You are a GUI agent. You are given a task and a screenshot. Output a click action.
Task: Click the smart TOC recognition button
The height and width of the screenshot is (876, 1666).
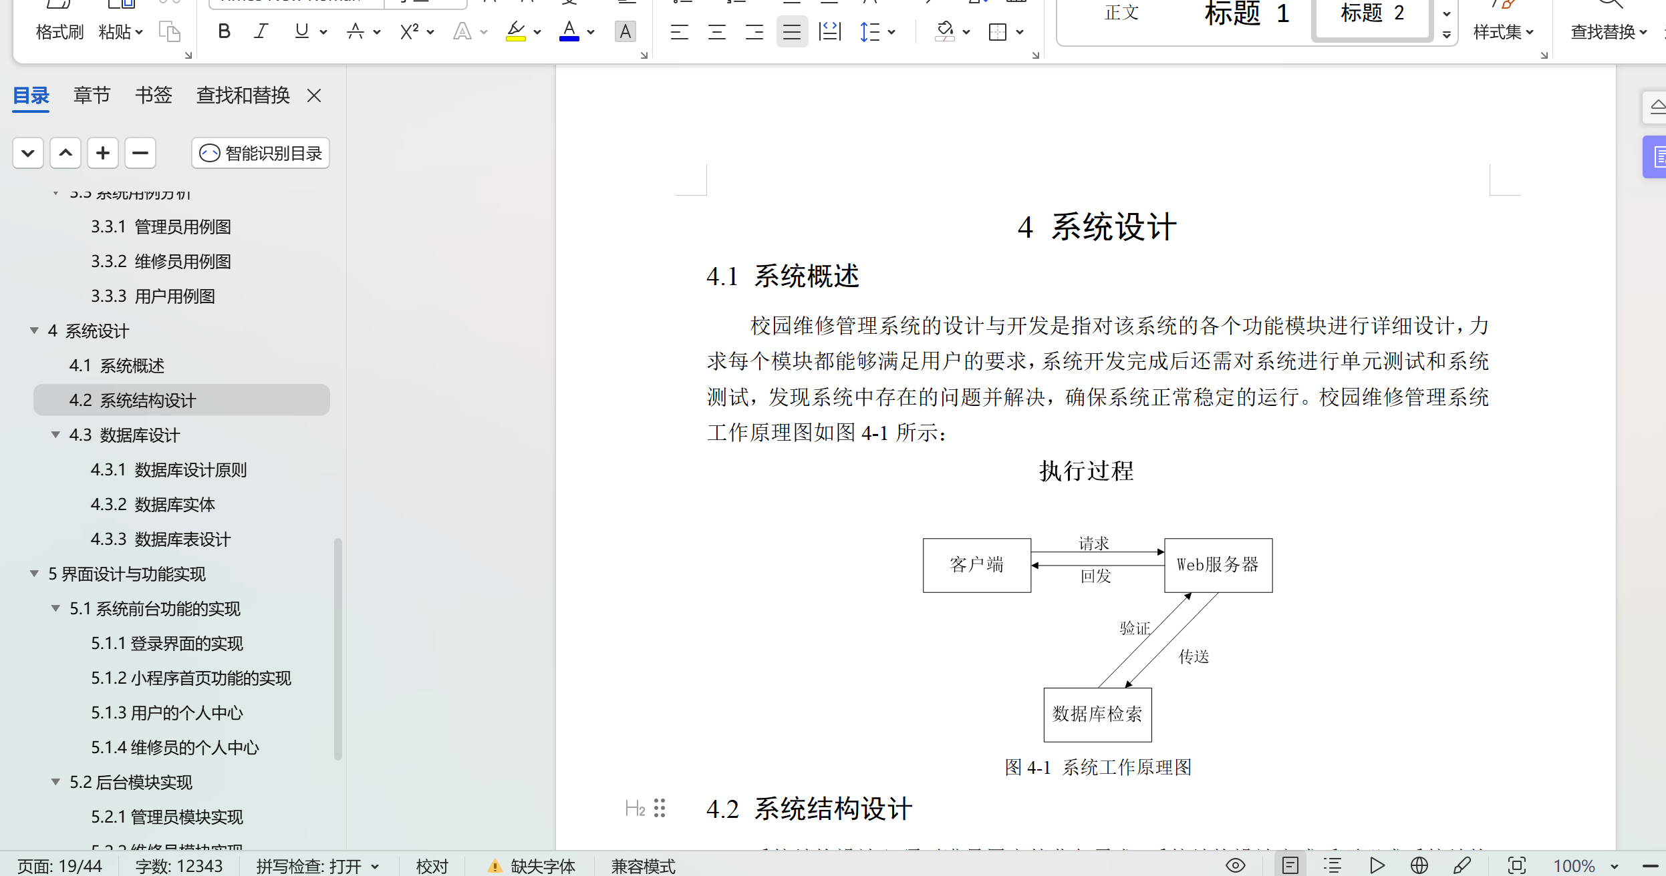click(261, 154)
